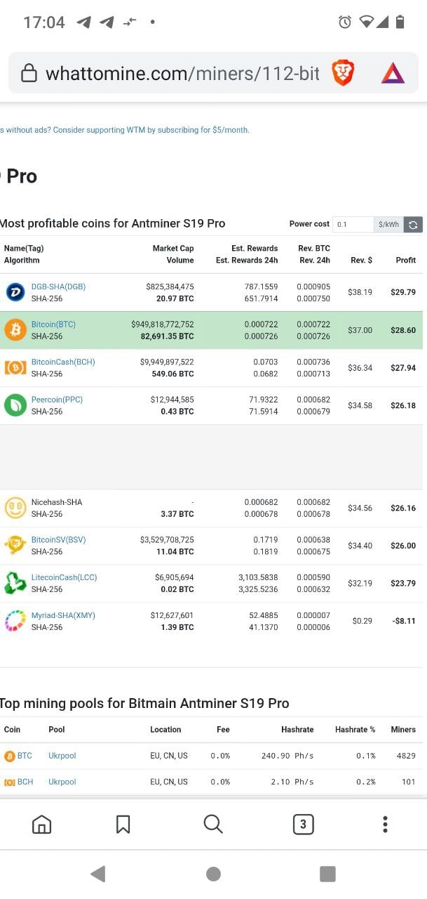Open Ukrpool link in BTC row
This screenshot has width=427, height=899.
[62, 756]
